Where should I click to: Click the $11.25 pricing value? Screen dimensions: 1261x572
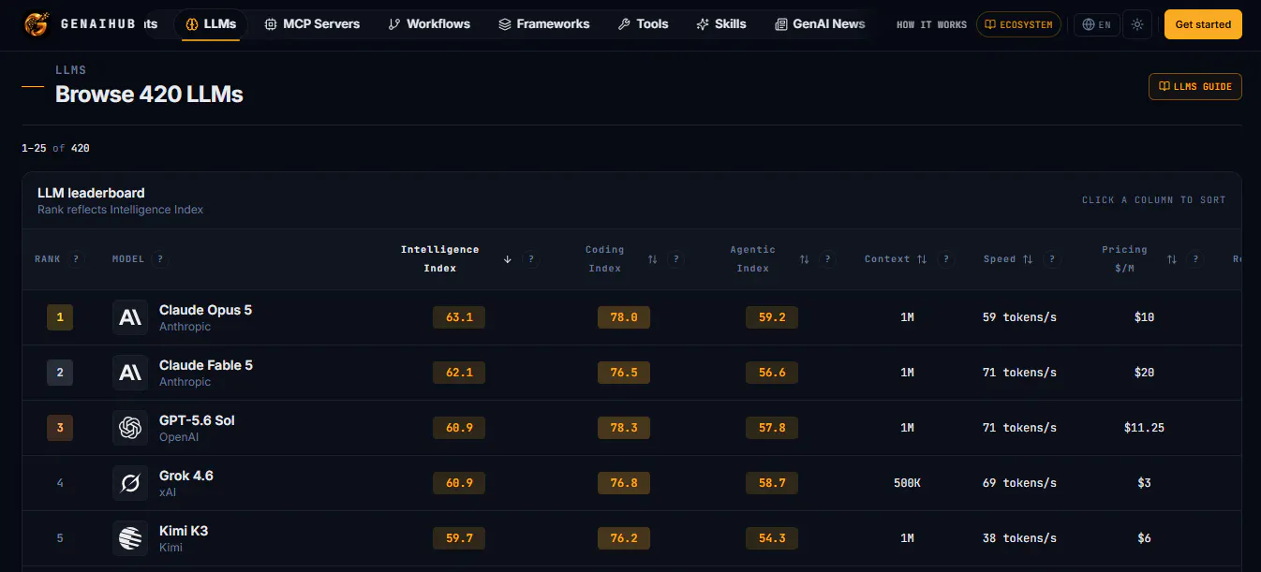pos(1144,428)
